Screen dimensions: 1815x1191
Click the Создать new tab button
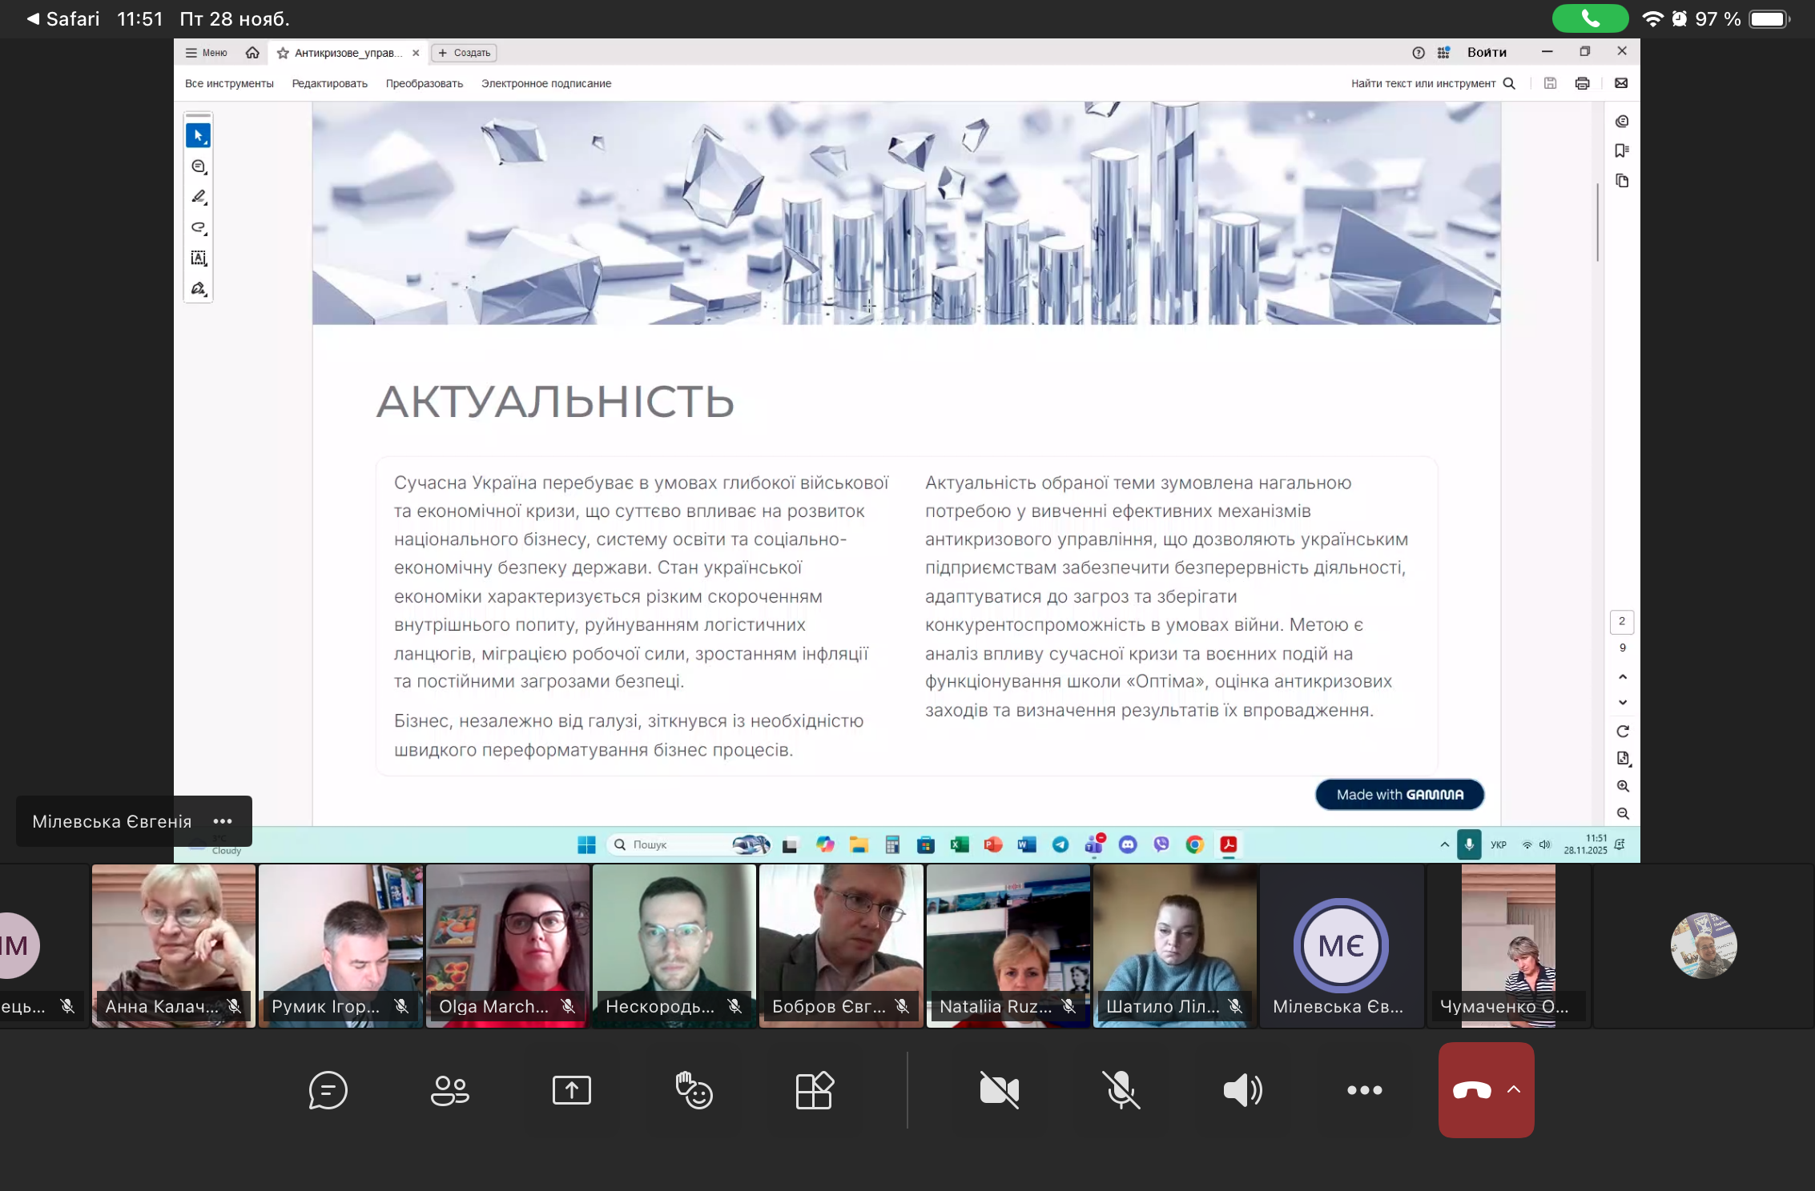(464, 53)
